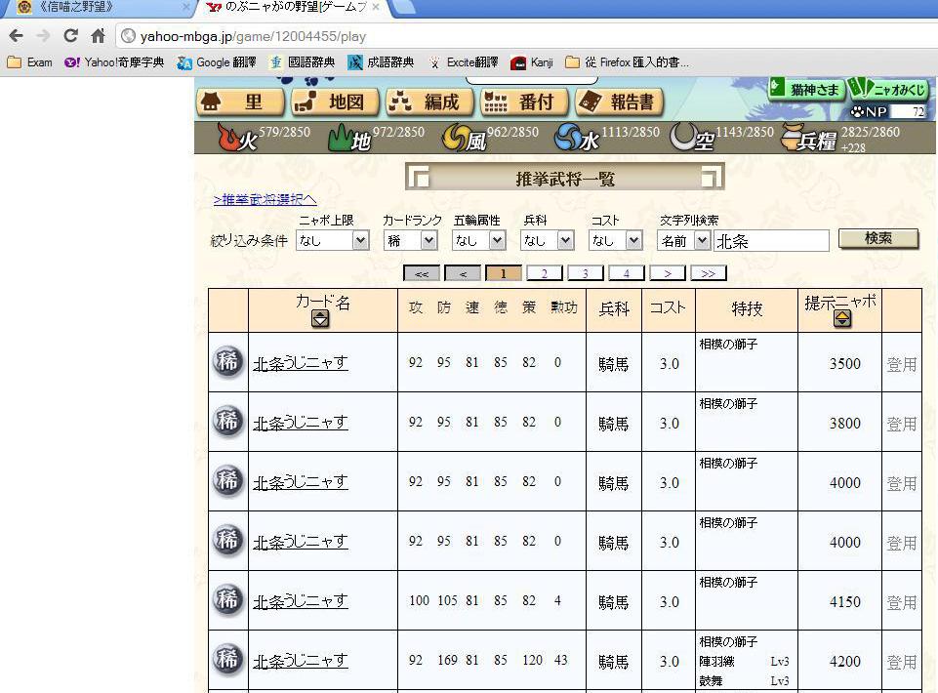This screenshot has height=693, width=938.
Task: Open the 報告書 reports menu
Action: pyautogui.click(x=620, y=102)
